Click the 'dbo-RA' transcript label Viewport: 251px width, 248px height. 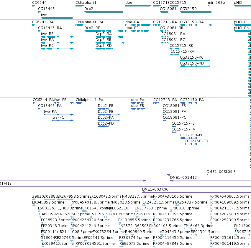(x=132, y=22)
